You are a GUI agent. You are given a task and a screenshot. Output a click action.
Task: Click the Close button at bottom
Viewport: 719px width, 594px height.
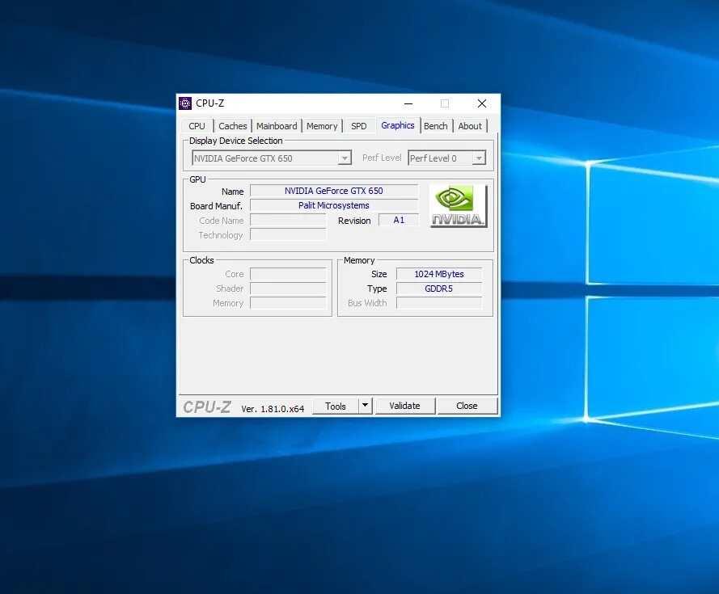467,406
